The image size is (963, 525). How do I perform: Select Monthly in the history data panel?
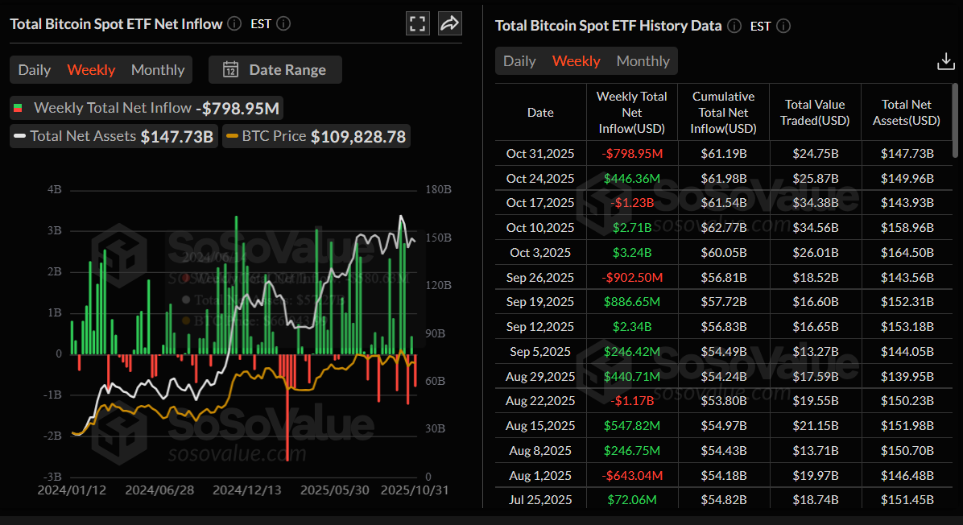tap(643, 60)
